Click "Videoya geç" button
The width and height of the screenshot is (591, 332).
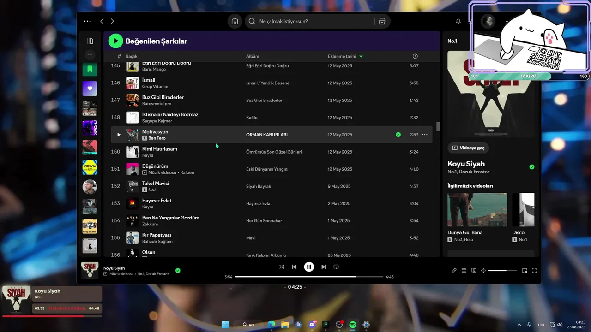tap(469, 148)
